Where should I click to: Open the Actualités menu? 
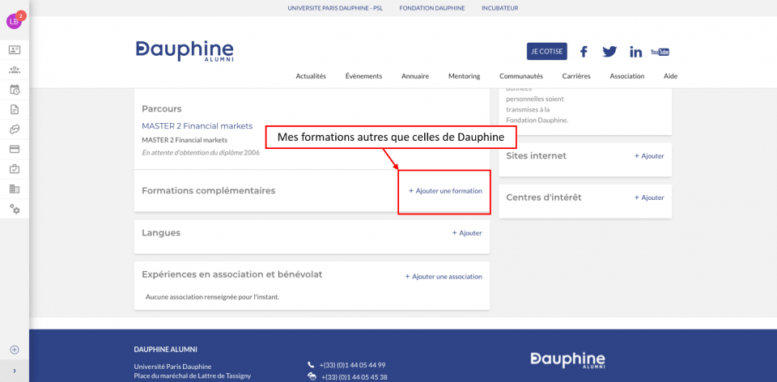pos(311,76)
